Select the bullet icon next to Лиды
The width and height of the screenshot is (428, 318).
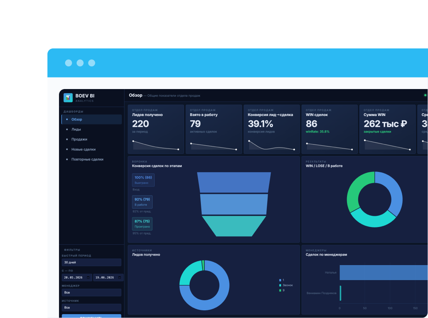click(67, 130)
